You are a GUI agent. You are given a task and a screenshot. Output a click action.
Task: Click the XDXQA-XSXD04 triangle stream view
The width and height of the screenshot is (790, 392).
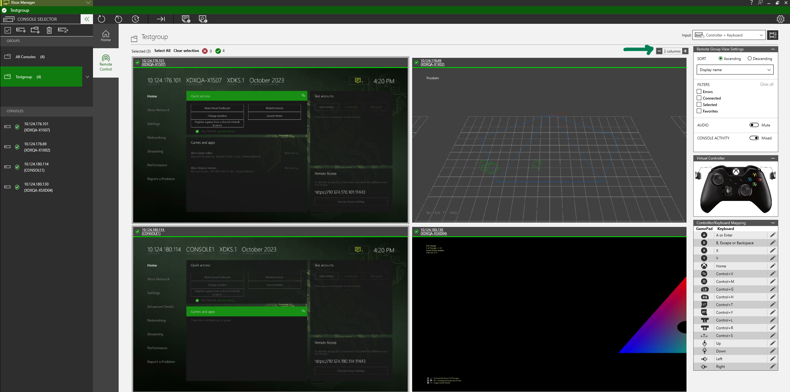point(549,314)
